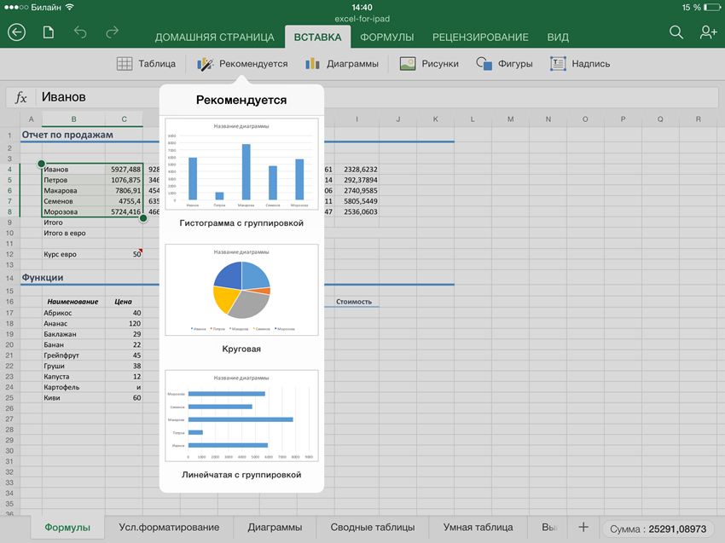
Task: Select column B header
Action: click(x=73, y=119)
